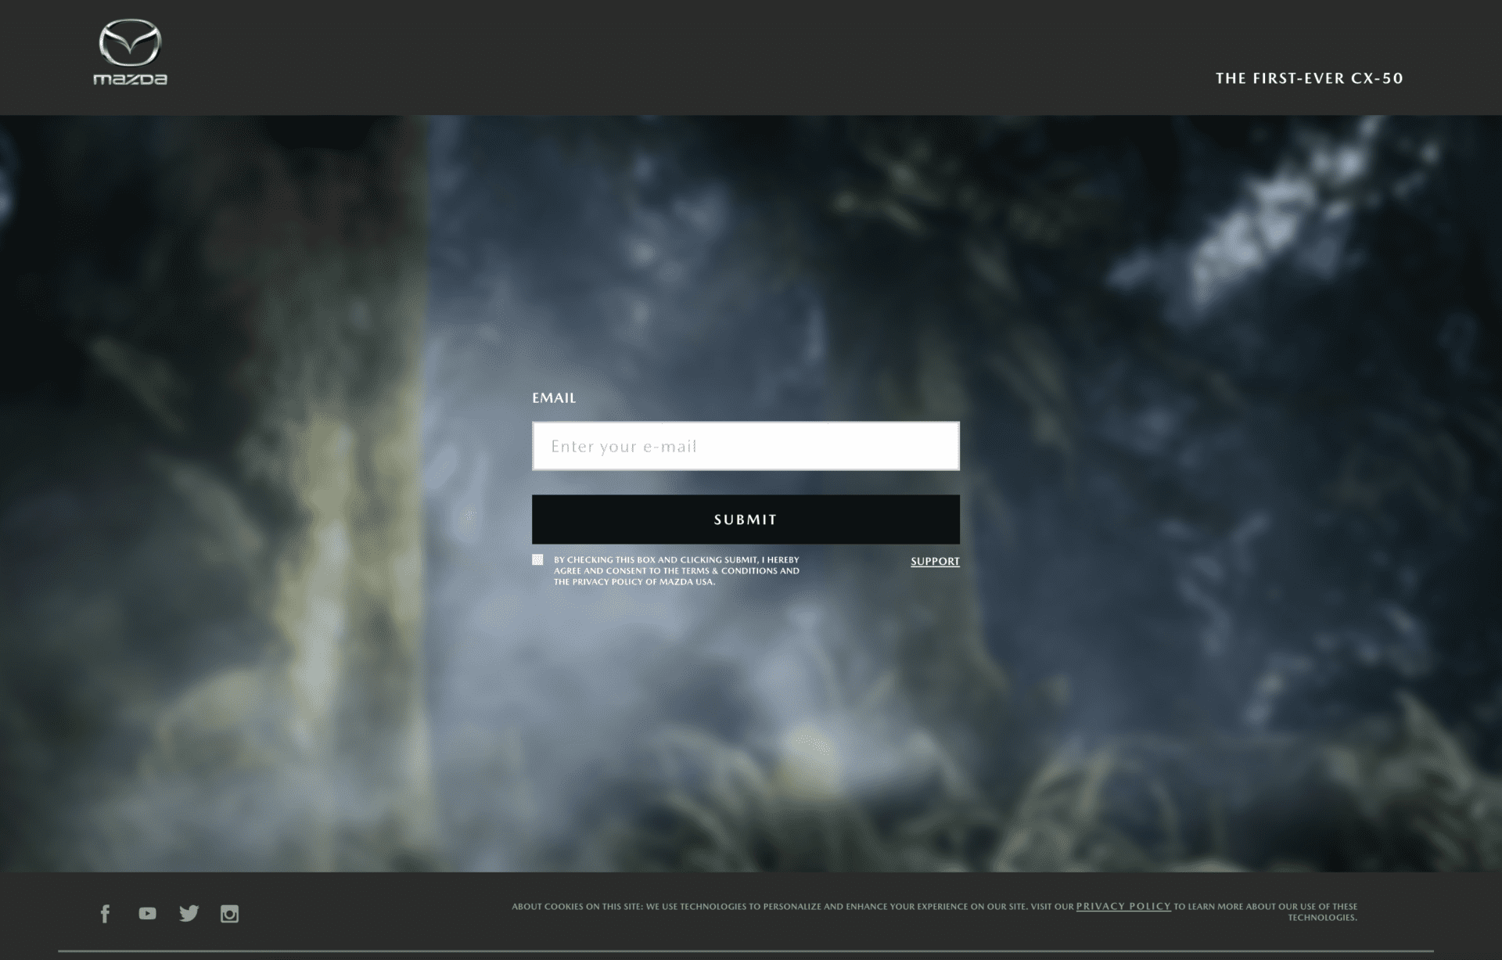Image resolution: width=1502 pixels, height=960 pixels.
Task: Click the Mazda winged emblem logo
Action: click(x=130, y=42)
